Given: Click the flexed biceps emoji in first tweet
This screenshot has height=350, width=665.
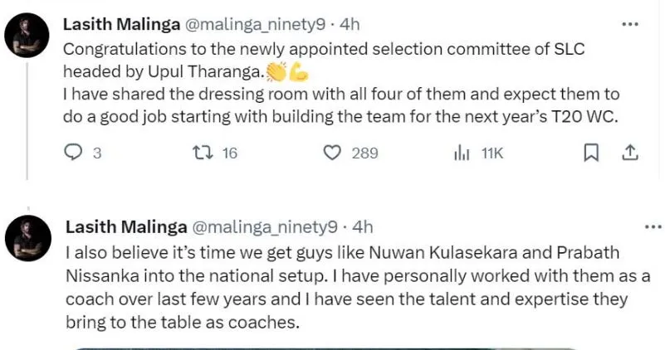Looking at the screenshot, I should click(299, 72).
